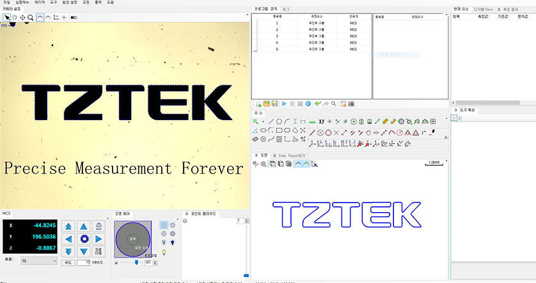Click the double down arrow stage button
Screen dimensions: 536x283
tap(68, 252)
